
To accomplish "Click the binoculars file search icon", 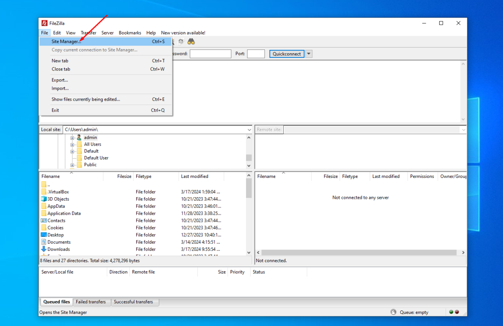I will point(191,42).
